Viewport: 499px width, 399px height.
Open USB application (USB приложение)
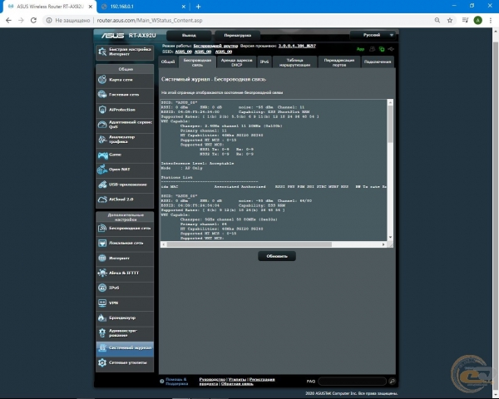(x=125, y=185)
